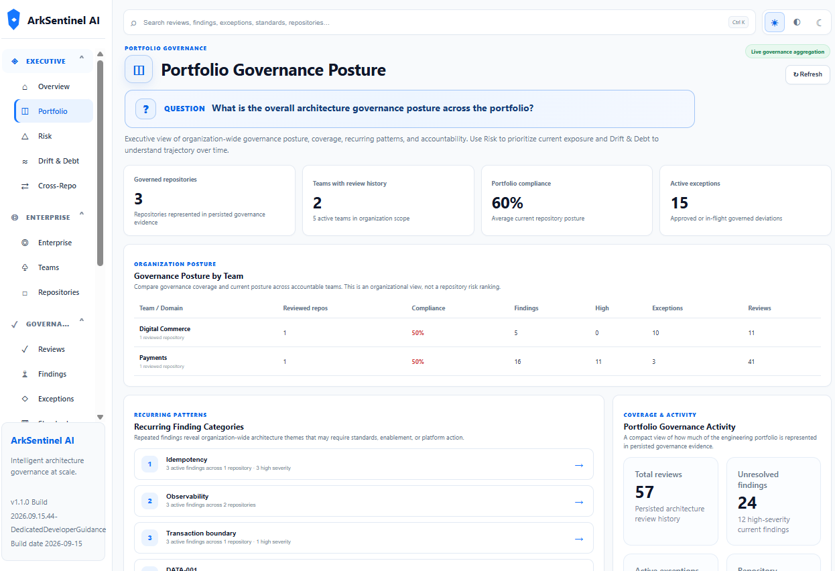Select the Portfolio nav item
835x571 pixels.
(54, 112)
